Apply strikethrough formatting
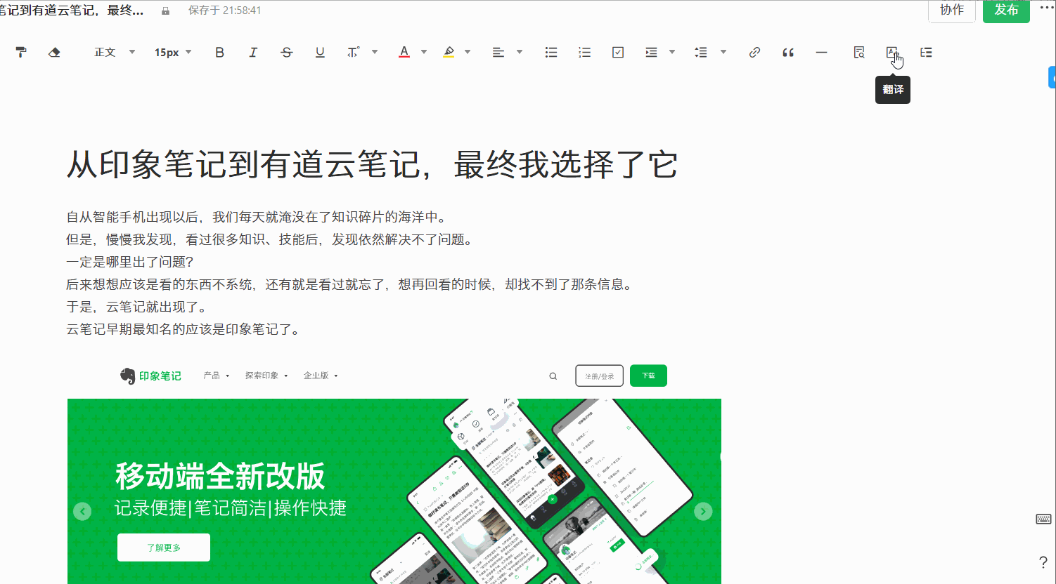1056x584 pixels. coord(286,52)
